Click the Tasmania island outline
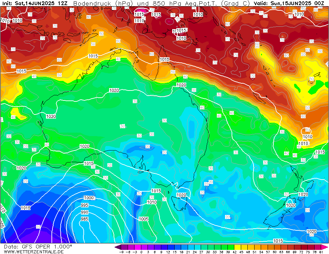 tap(179, 203)
